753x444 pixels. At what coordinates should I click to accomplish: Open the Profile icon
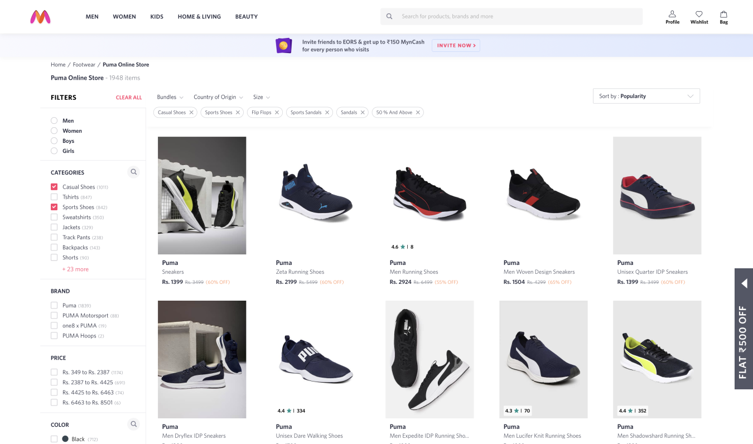[672, 14]
